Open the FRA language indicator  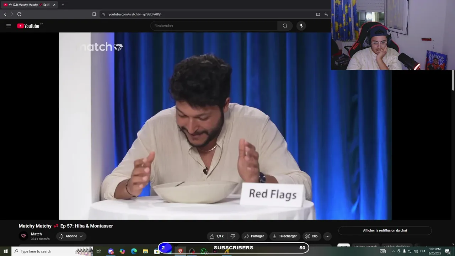coord(423,251)
